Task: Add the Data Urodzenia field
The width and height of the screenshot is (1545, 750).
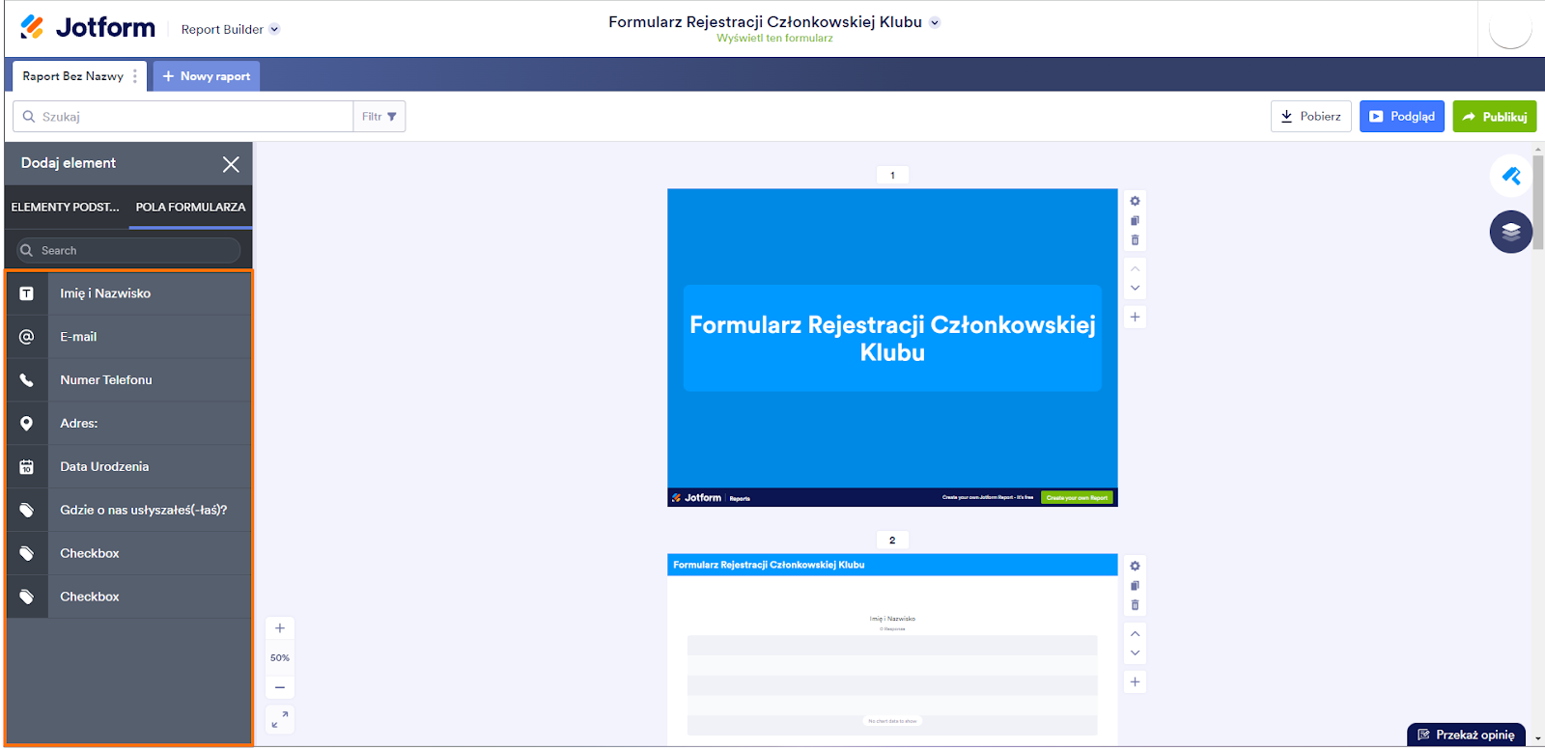Action: [x=128, y=467]
